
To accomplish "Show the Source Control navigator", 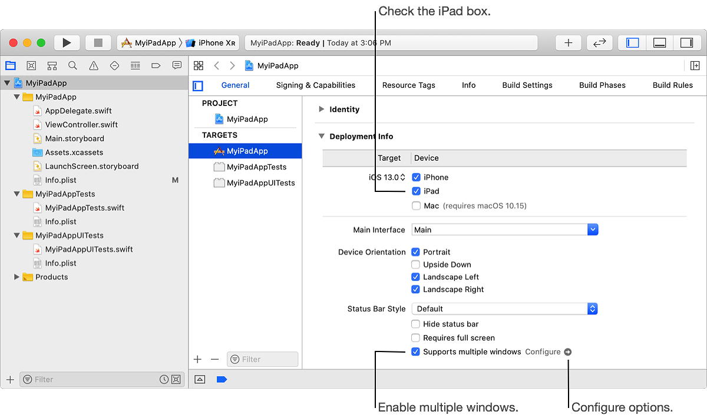I will click(31, 65).
